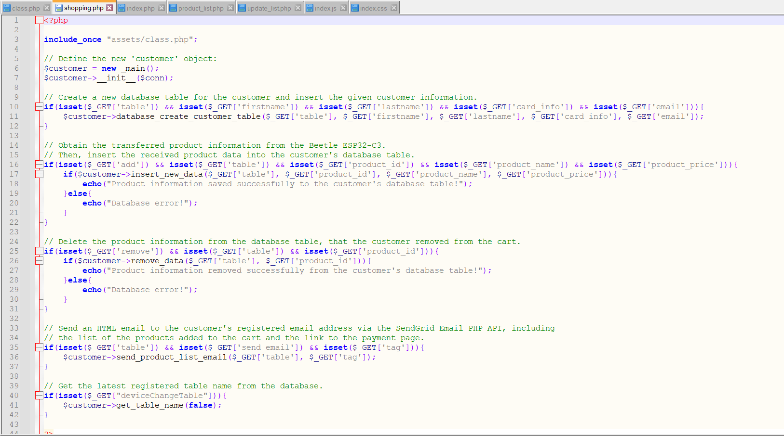Collapse the if block at line 10
This screenshot has height=436, width=784.
point(39,106)
